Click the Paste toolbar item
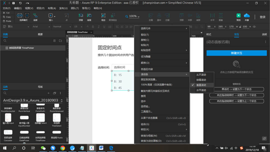The width and height of the screenshot is (270, 152). pyautogui.click(x=7, y=21)
